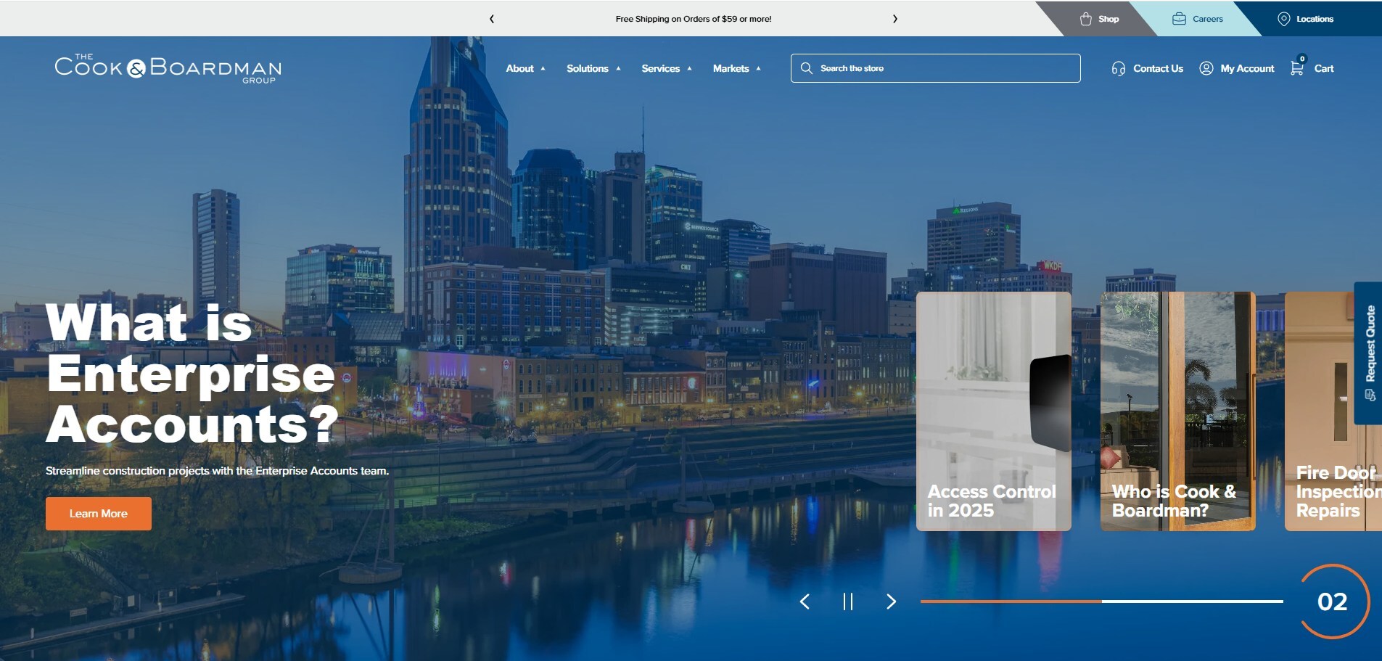Expand the About dropdown menu
This screenshot has width=1382, height=661.
tap(525, 68)
